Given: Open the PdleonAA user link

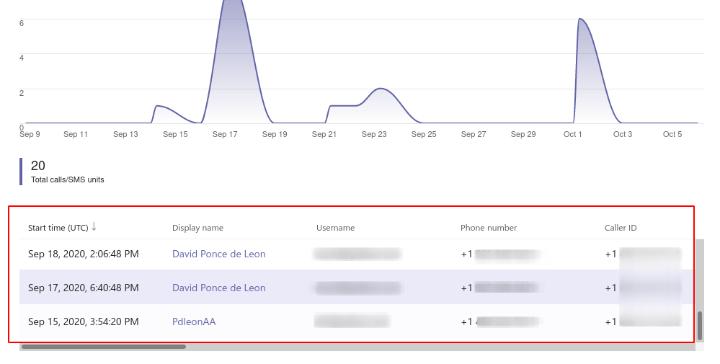Looking at the screenshot, I should click(x=194, y=321).
